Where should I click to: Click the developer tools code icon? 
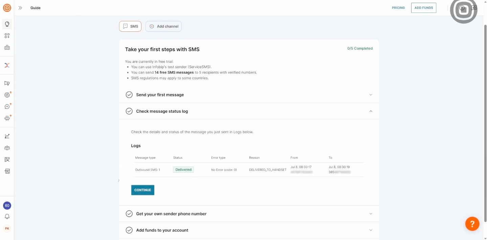pos(7,48)
